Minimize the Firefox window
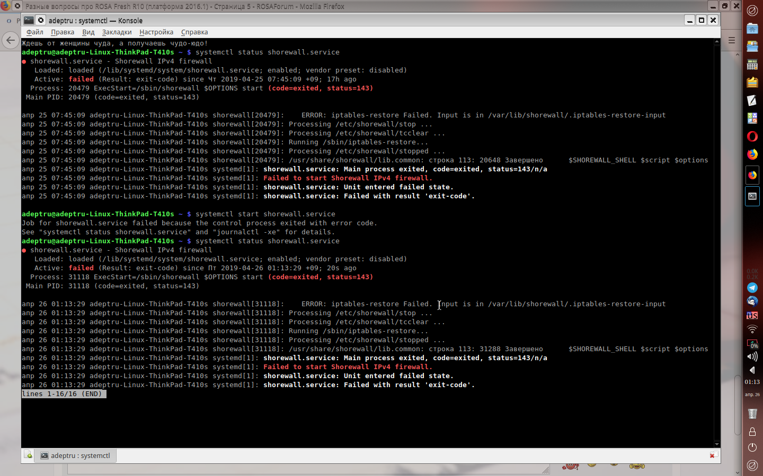Screen dimensions: 763x476 (713, 6)
